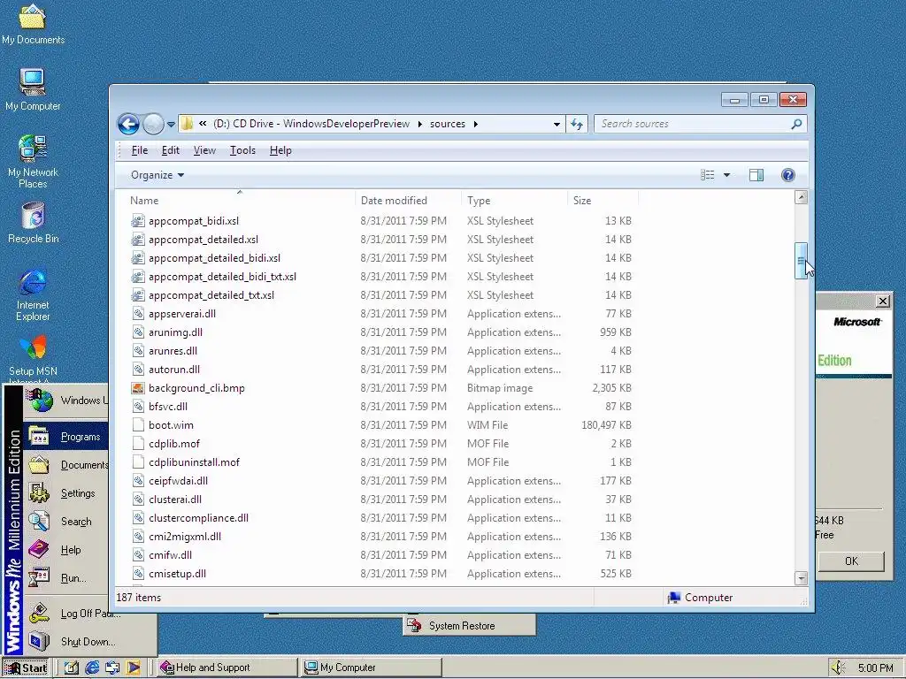Image resolution: width=906 pixels, height=679 pixels.
Task: Open My Network Places desktop icon
Action: [x=33, y=162]
